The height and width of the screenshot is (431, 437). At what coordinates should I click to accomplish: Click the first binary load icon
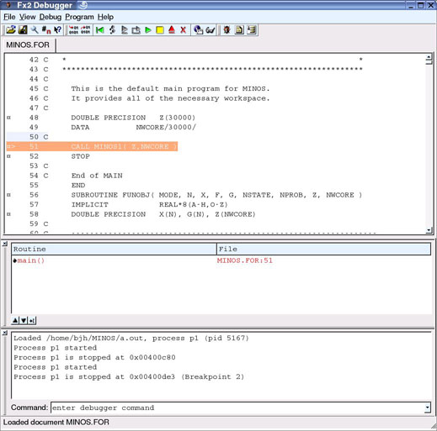click(x=73, y=29)
